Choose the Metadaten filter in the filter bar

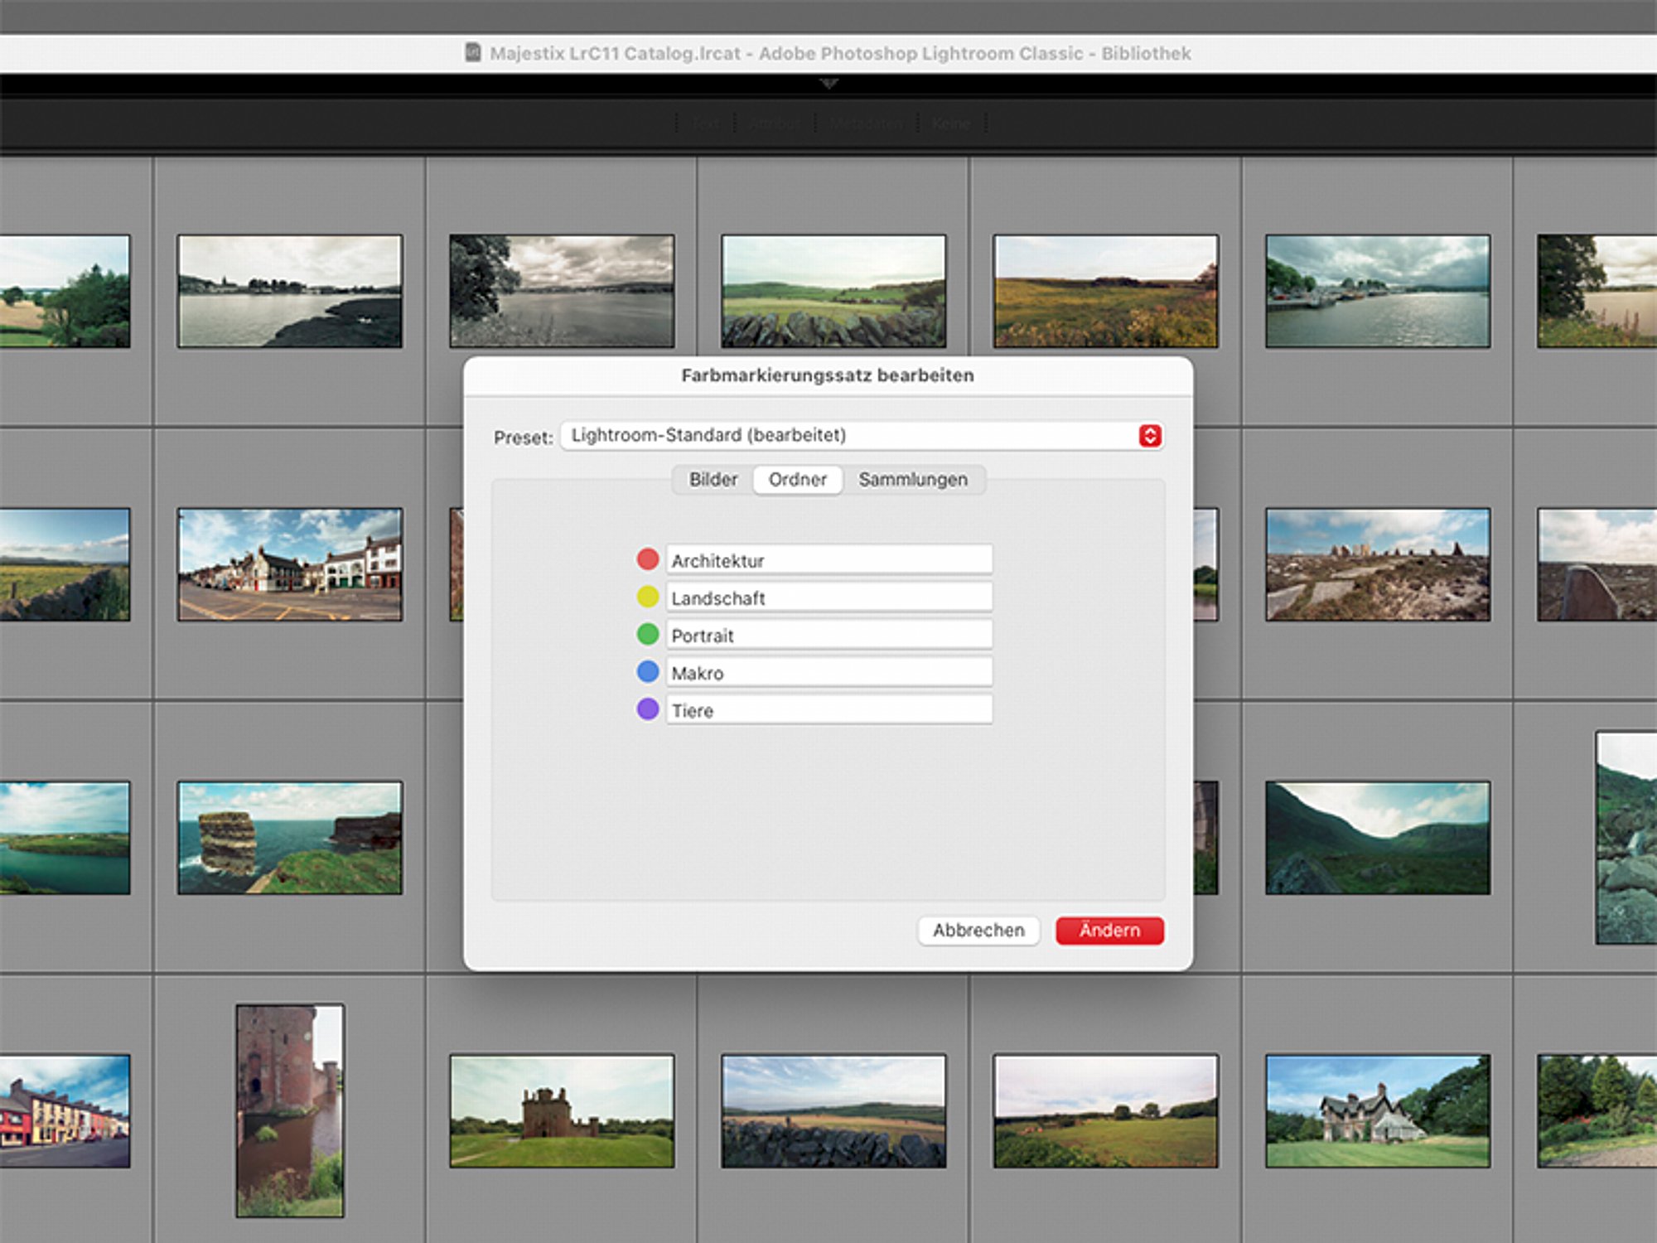[x=867, y=123]
